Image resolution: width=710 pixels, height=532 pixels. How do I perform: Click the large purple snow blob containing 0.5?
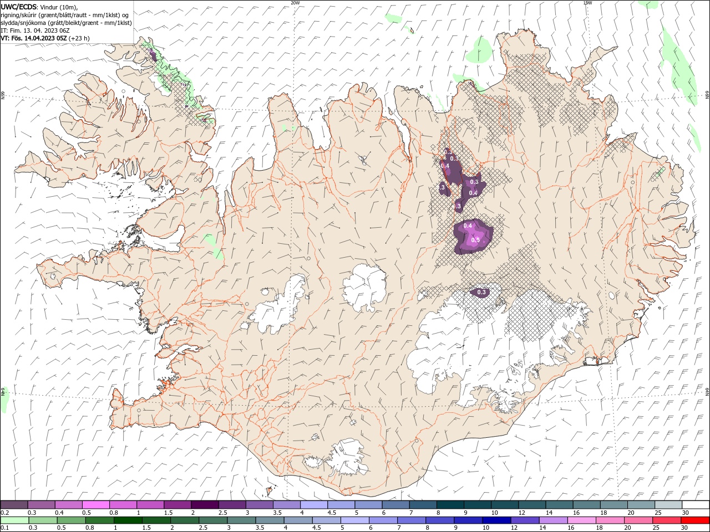473,237
